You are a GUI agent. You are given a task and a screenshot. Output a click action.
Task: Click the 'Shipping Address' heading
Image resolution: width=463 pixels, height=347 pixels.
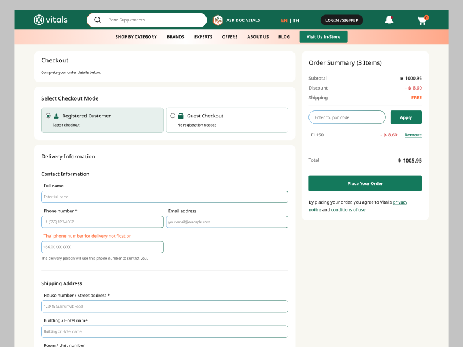[61, 283]
